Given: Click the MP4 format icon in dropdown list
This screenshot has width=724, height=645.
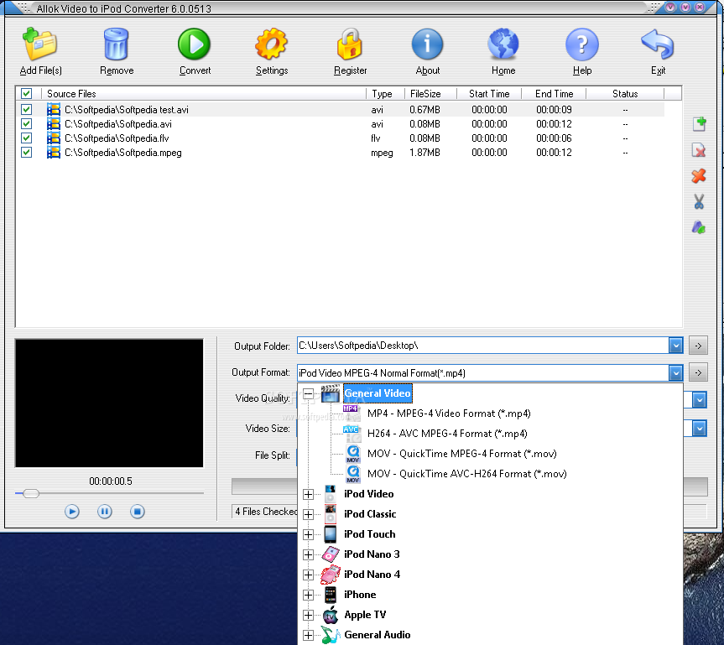Looking at the screenshot, I should pyautogui.click(x=352, y=413).
